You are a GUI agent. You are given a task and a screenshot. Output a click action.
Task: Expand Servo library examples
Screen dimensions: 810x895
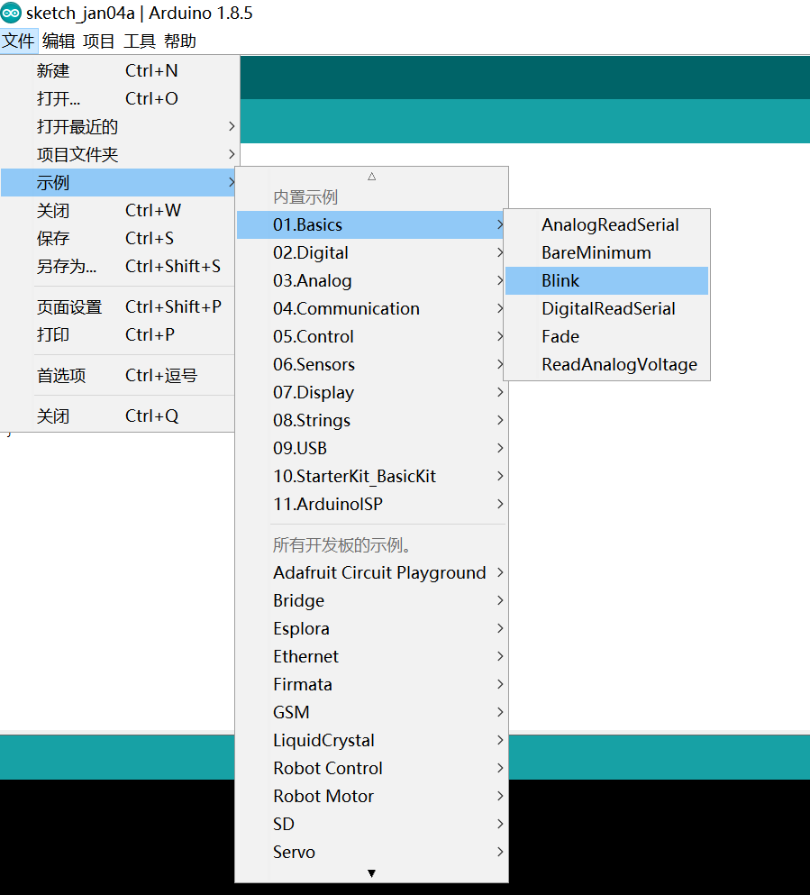click(x=371, y=853)
